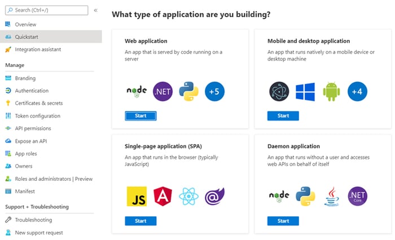Image resolution: width=395 pixels, height=240 pixels.
Task: Click the Web application card heading
Action: (x=146, y=41)
